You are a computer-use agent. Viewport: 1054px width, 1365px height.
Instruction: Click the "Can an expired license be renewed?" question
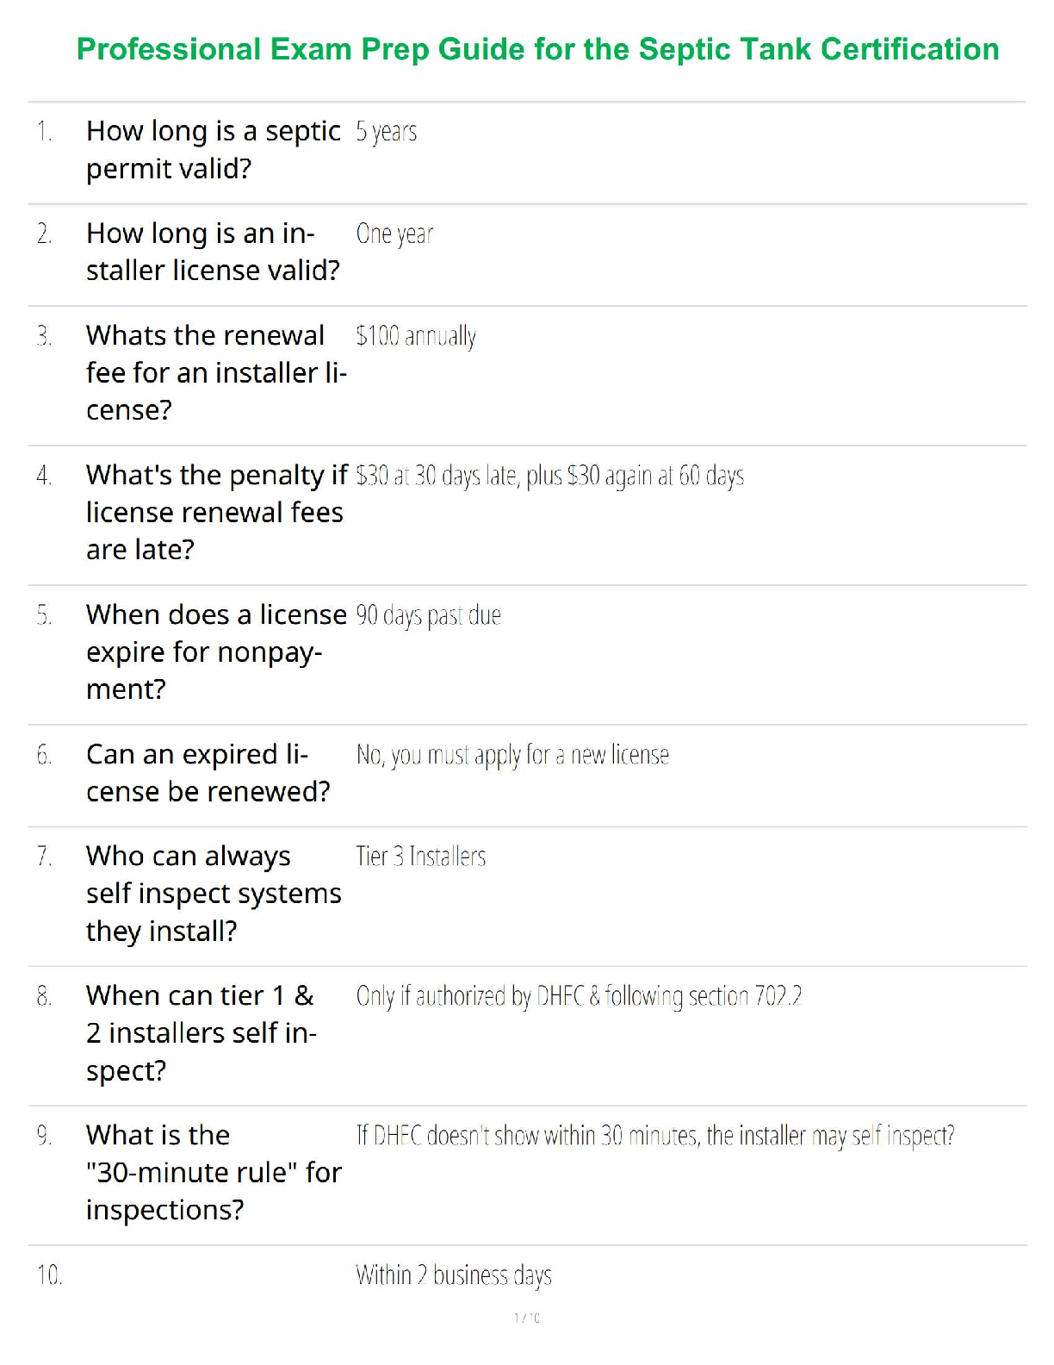point(208,773)
